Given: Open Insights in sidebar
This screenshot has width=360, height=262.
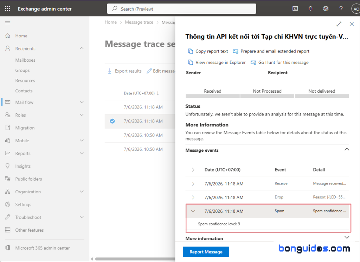Looking at the screenshot, I should click(x=23, y=166).
